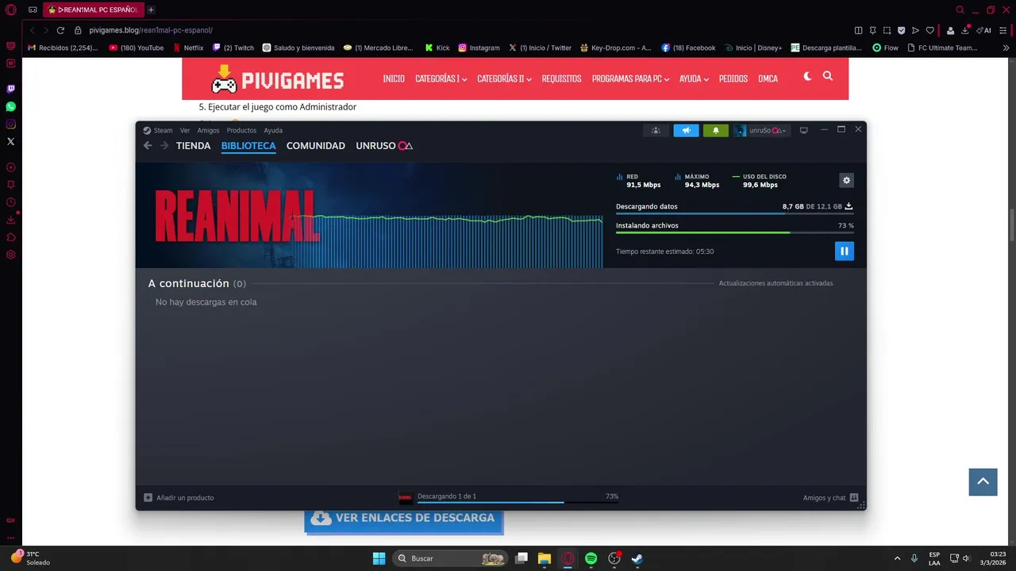
Task: Expand CATEGORÍAS I dropdown on Pivigames
Action: coord(441,79)
